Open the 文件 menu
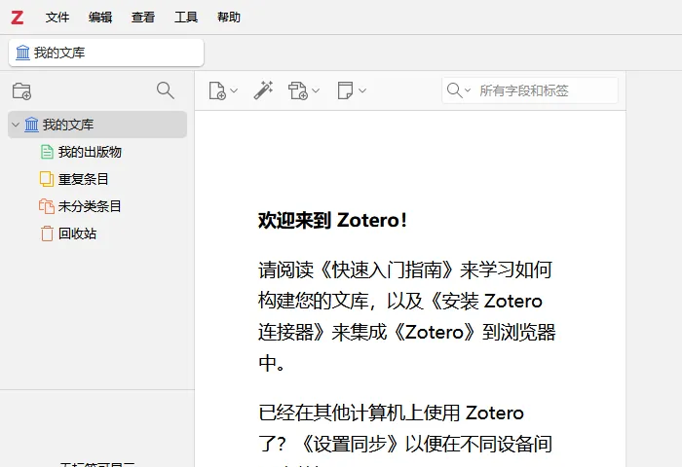 [x=57, y=18]
